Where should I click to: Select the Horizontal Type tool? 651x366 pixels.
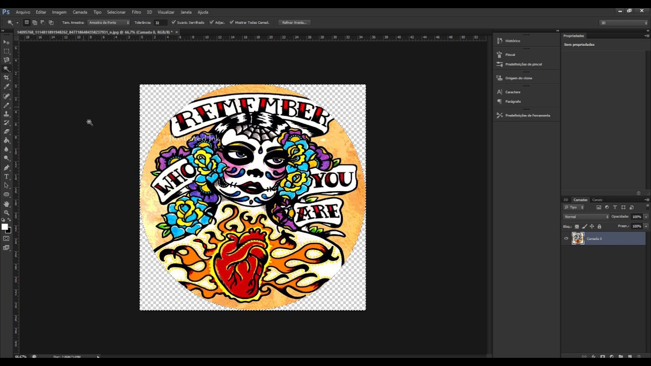(7, 176)
